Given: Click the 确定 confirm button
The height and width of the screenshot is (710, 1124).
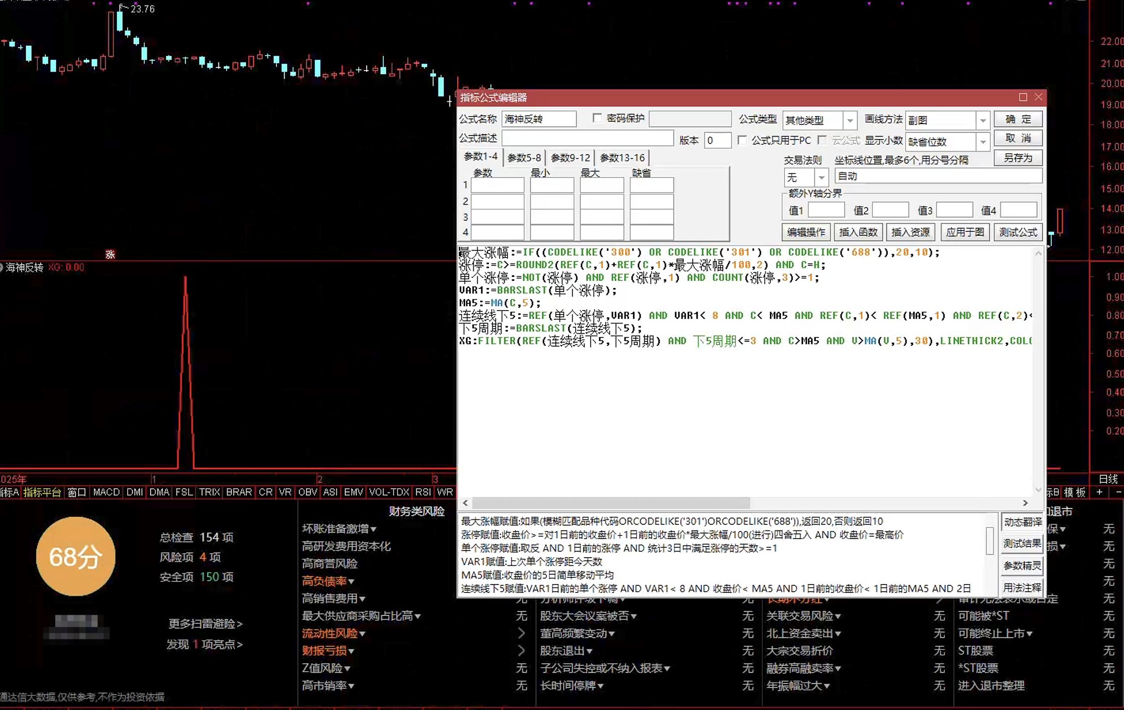Looking at the screenshot, I should click(1018, 120).
